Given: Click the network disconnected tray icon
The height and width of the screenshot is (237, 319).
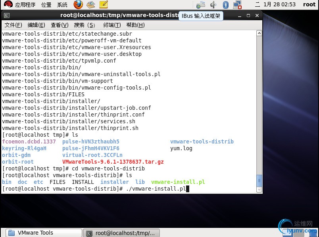Looking at the screenshot, I should [x=237, y=5].
